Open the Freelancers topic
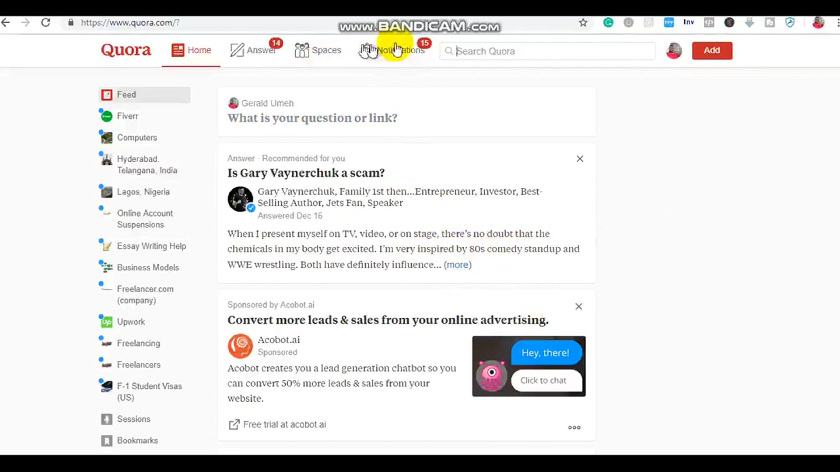This screenshot has height=472, width=840. 138,365
